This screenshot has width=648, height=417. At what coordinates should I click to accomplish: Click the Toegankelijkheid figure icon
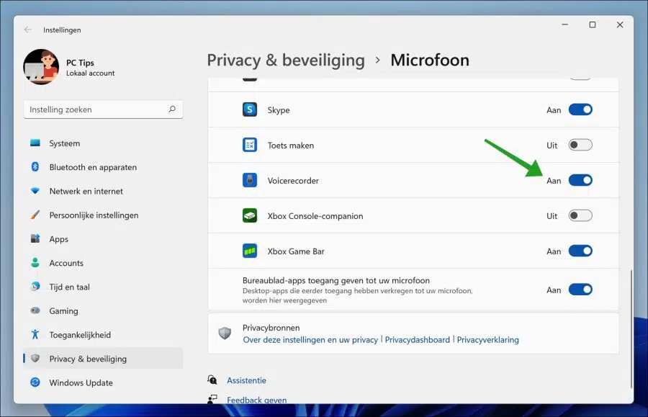tap(35, 334)
